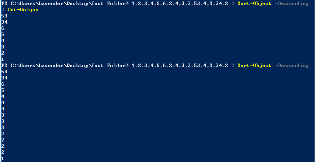Click Sort-Object in the second command
315x162 pixels.
pos(254,65)
